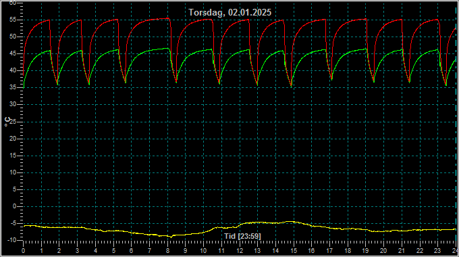
Task: Select hour 5 on the time axis
Action: (113, 251)
